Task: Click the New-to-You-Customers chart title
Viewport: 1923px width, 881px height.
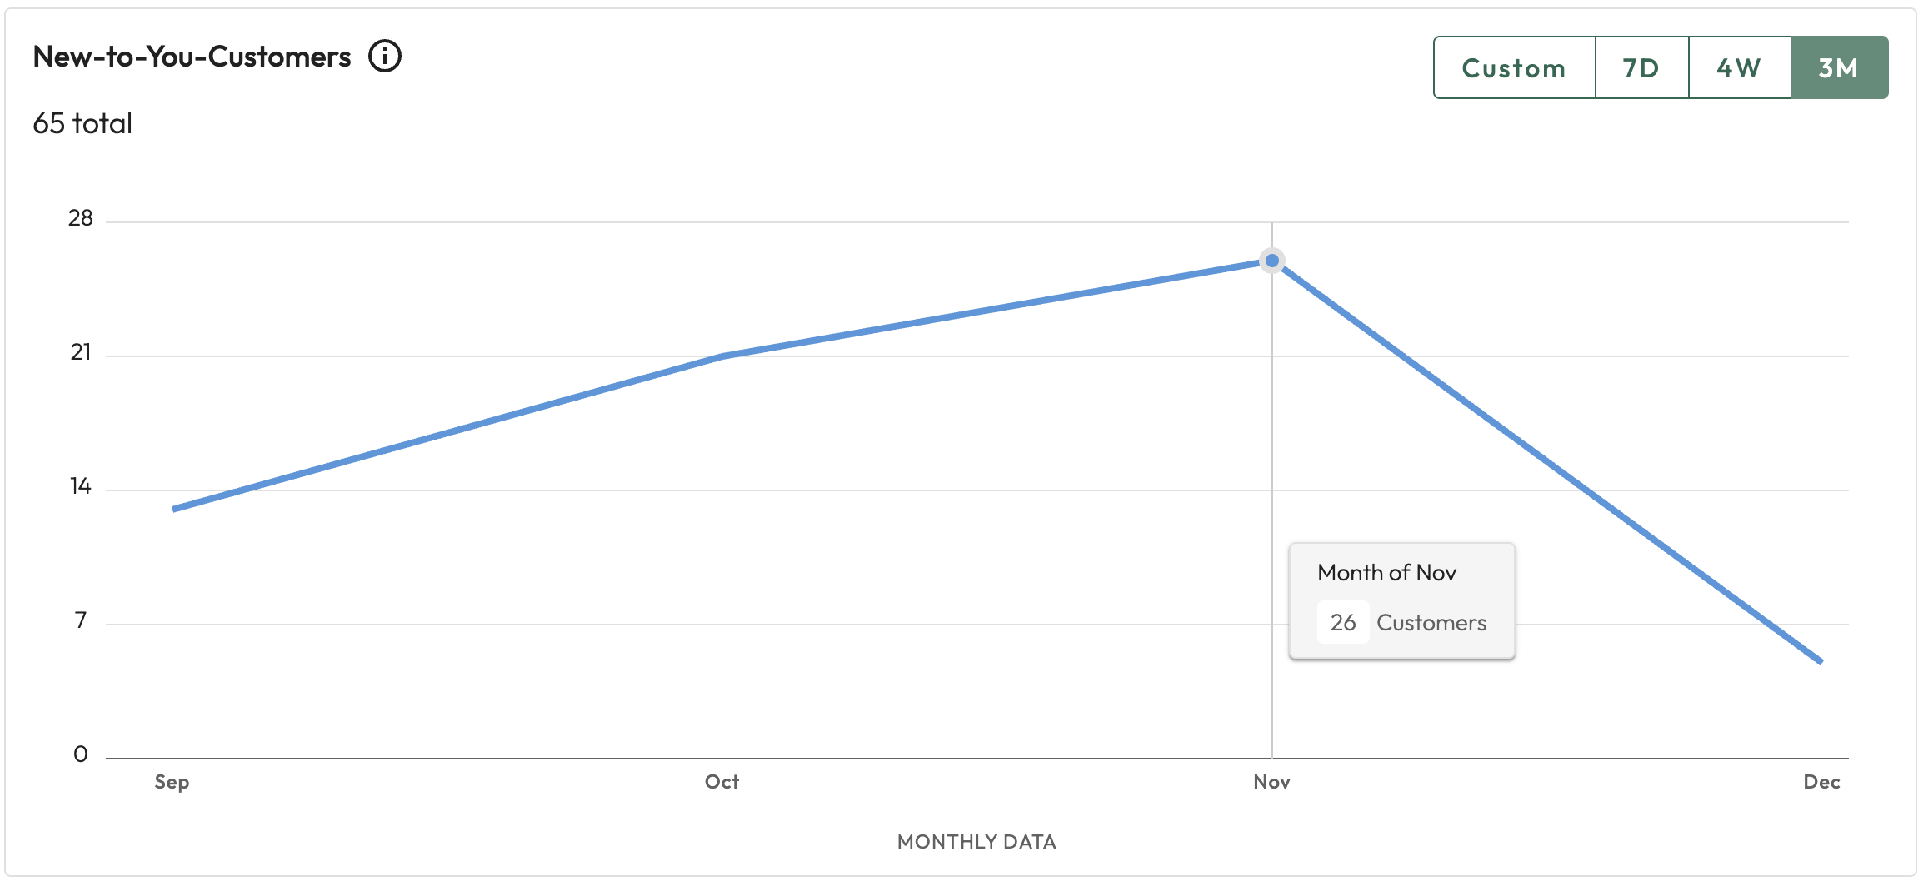Action: [x=192, y=57]
